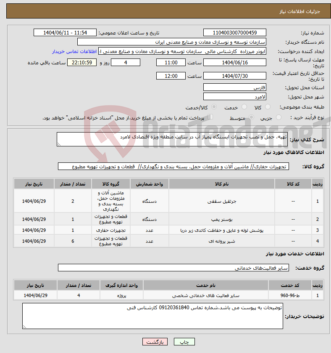Click the buyer notes text area
This screenshot has width=331, height=353.
152,316
